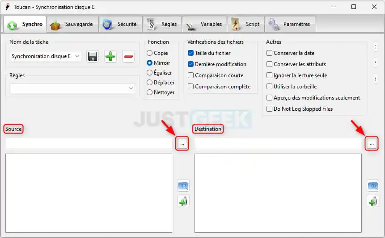
Task: Browse for destination path with ellipsis button
Action: point(372,144)
